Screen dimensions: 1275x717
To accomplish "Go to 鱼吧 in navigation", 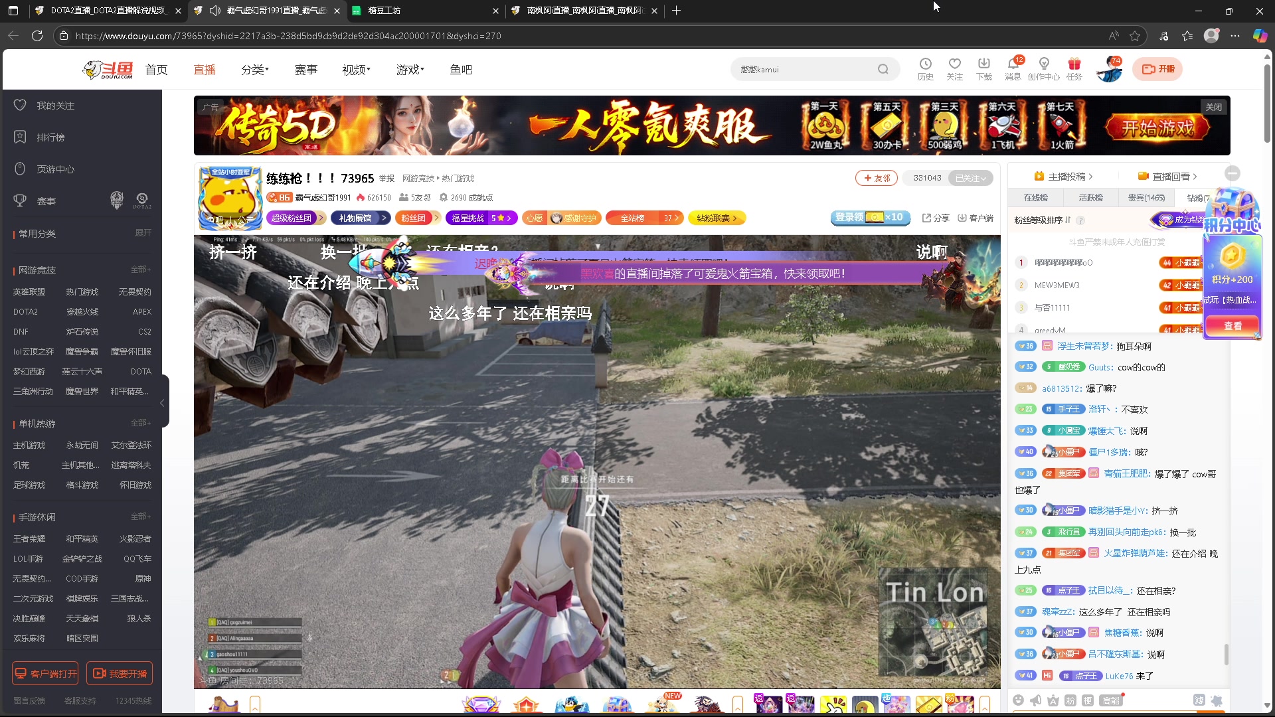I will point(461,70).
